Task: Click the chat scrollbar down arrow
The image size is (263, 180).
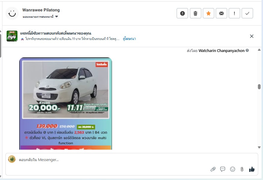Action: 259,147
